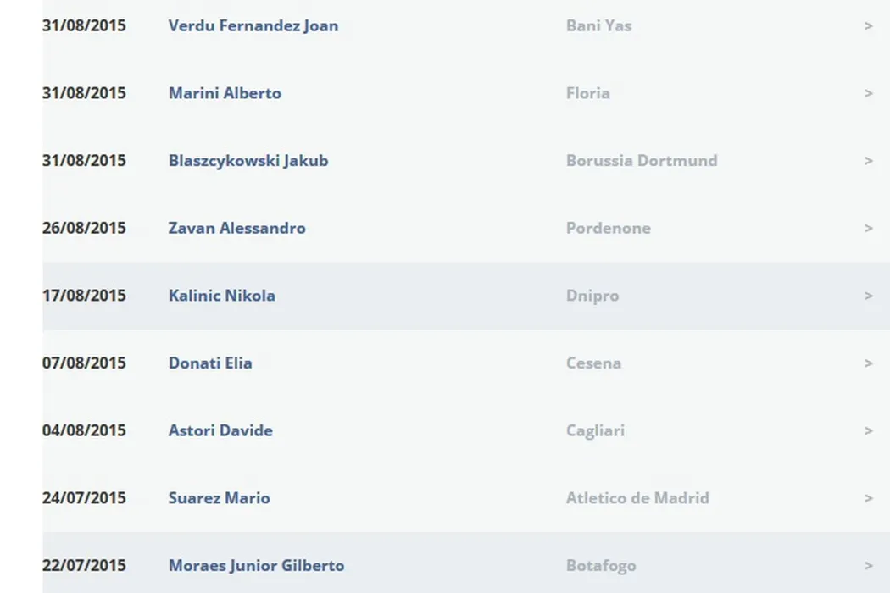Click the Atletico de Madrid club name

(x=637, y=498)
